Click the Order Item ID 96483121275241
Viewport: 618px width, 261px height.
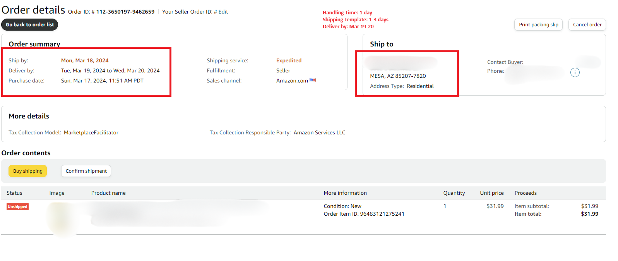click(382, 214)
